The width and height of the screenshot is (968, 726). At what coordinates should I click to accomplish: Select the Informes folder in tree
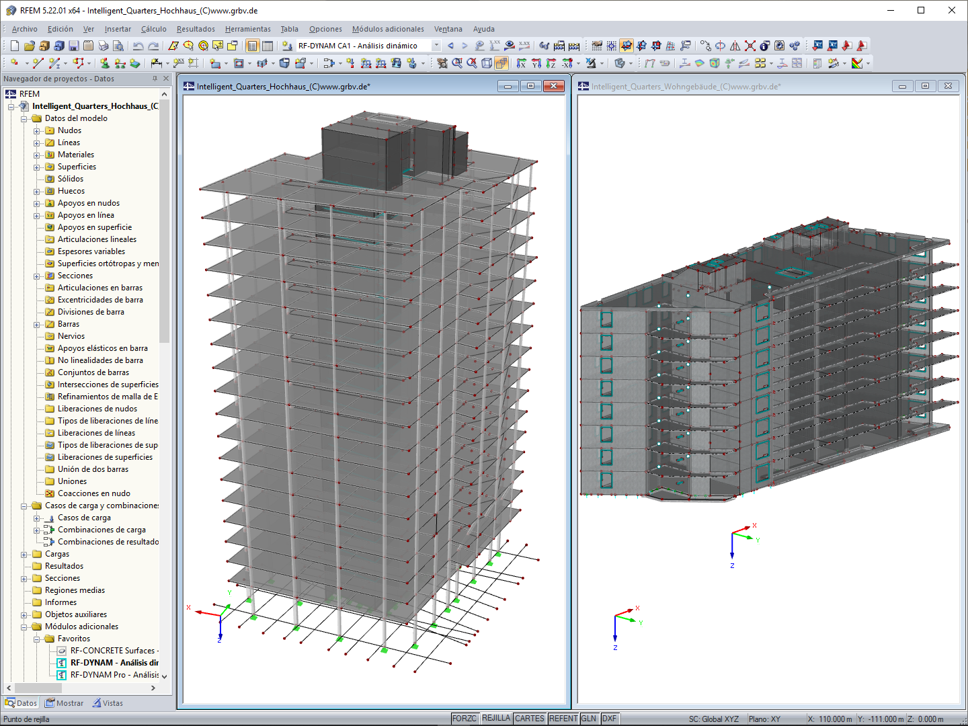(61, 602)
